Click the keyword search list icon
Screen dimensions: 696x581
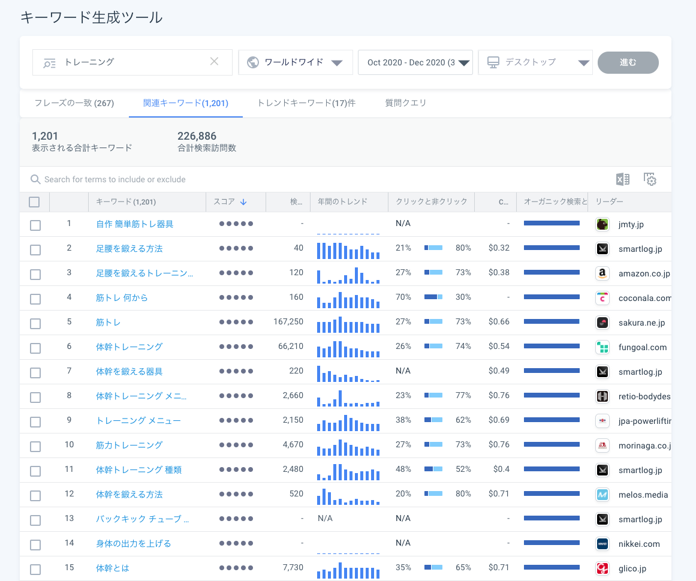[49, 63]
